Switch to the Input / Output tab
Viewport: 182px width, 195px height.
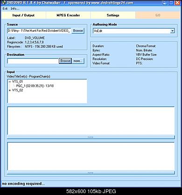tap(23, 15)
